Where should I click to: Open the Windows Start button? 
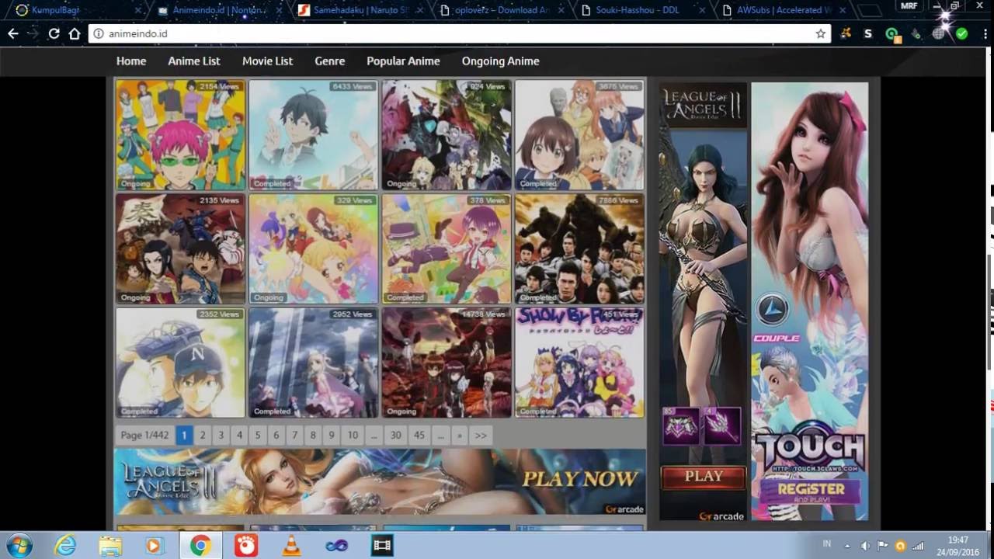[x=19, y=545]
